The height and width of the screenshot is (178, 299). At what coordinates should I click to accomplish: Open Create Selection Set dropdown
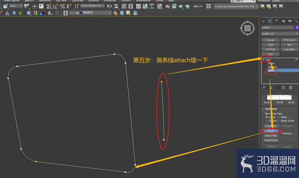point(92,6)
